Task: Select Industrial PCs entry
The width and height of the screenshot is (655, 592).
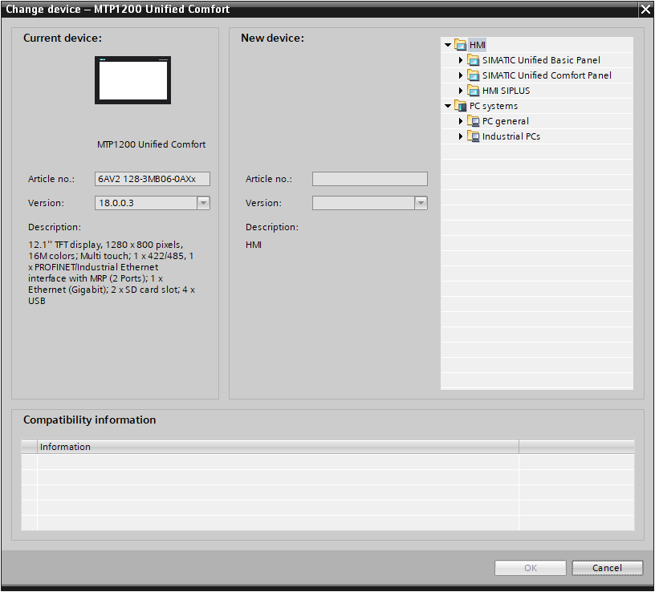Action: point(511,136)
